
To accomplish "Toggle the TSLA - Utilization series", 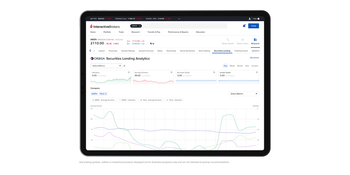I will tap(174, 100).
